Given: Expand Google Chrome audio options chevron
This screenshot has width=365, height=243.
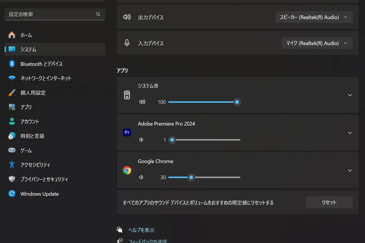Looking at the screenshot, I should pyautogui.click(x=350, y=170).
